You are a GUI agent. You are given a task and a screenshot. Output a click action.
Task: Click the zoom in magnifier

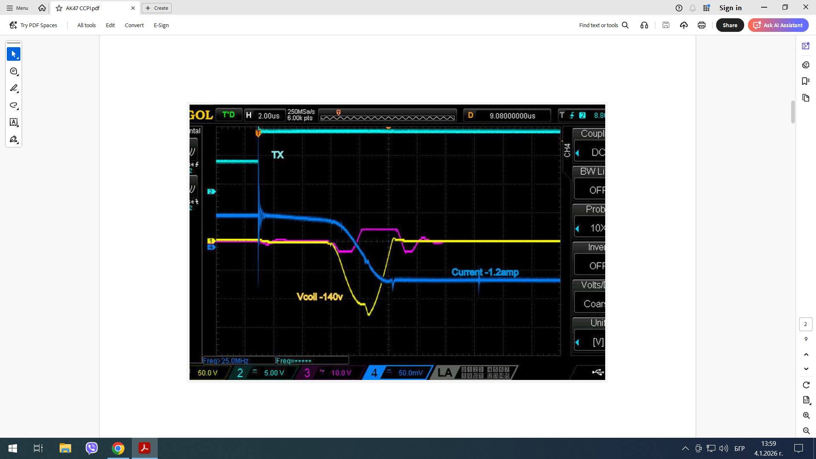(806, 415)
